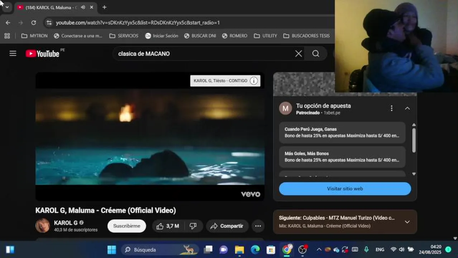The image size is (458, 258).
Task: Clear the search box with X
Action: pyautogui.click(x=299, y=53)
